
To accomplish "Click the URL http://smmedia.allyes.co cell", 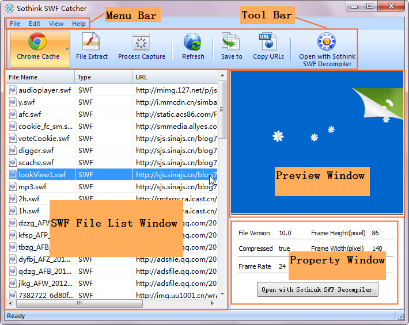I will coord(176,127).
